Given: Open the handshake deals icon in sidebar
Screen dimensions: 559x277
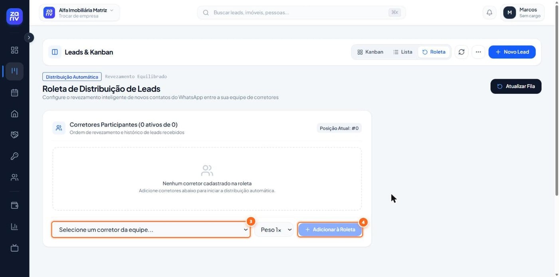Looking at the screenshot, I should tap(14, 135).
